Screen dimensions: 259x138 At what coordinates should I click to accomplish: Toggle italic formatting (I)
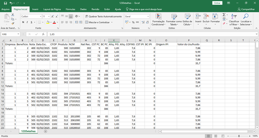click(27, 22)
